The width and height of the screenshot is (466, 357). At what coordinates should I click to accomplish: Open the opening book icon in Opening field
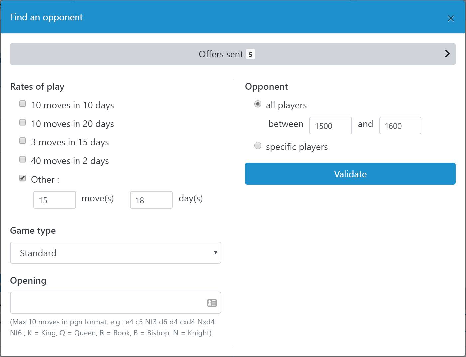[x=212, y=303]
